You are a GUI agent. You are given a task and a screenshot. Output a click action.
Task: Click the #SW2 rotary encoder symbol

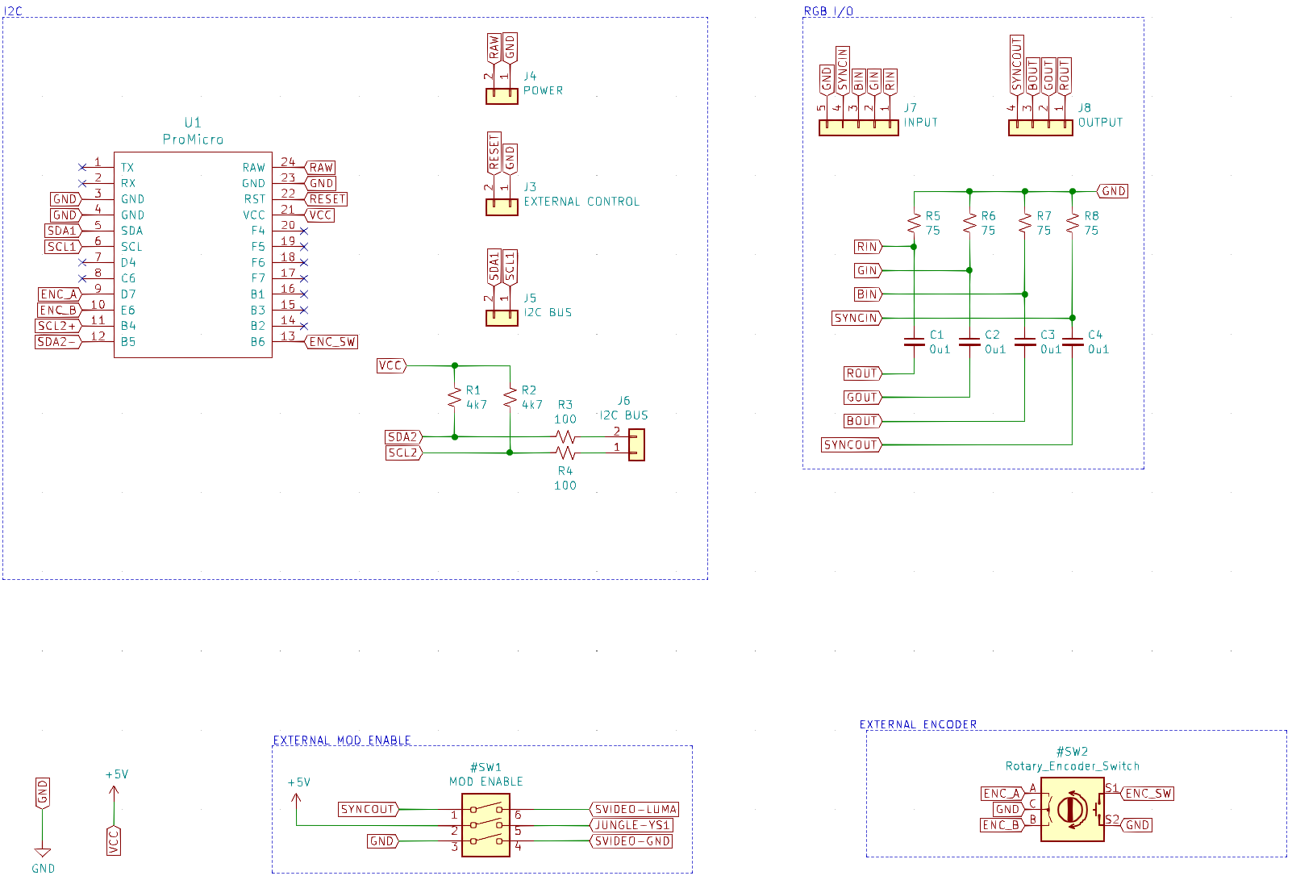pyautogui.click(x=1073, y=809)
